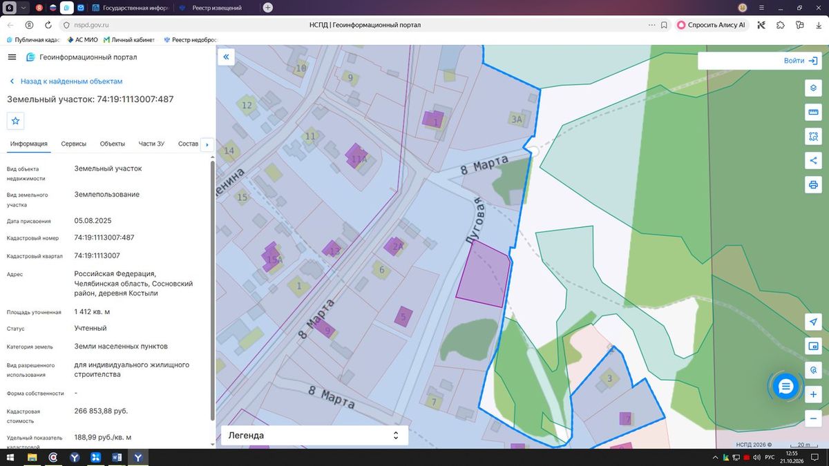
Task: Print the map
Action: pyautogui.click(x=813, y=185)
